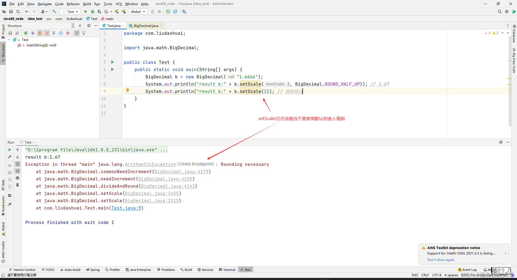Viewport: 517px width, 280px height.
Task: Toggle Scroll to End in Run console
Action: (x=18, y=171)
